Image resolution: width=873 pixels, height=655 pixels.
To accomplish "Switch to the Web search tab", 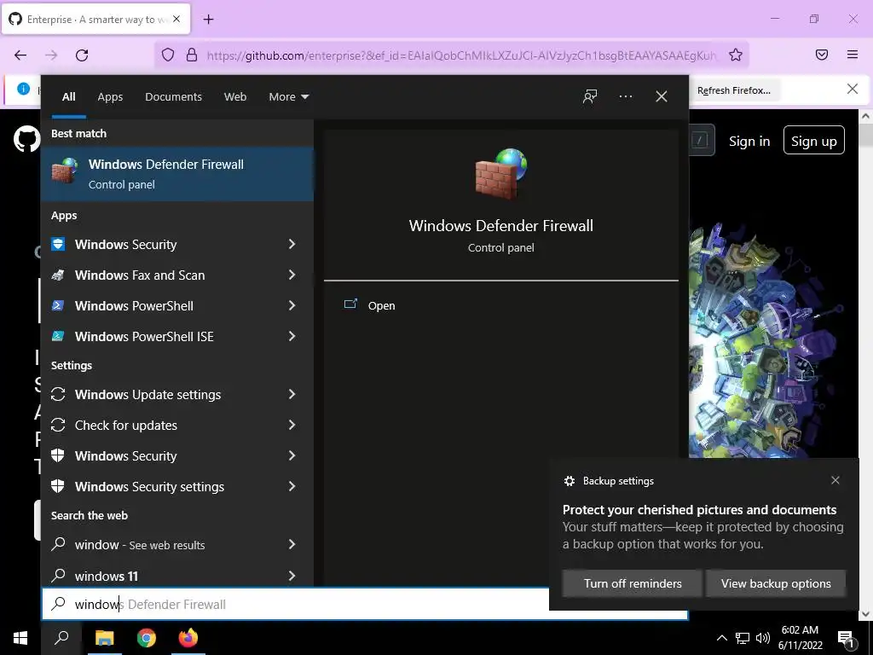I will (235, 96).
